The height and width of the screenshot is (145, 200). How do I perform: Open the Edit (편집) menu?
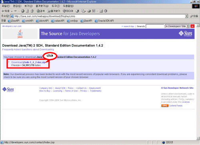pyautogui.click(x=17, y=6)
